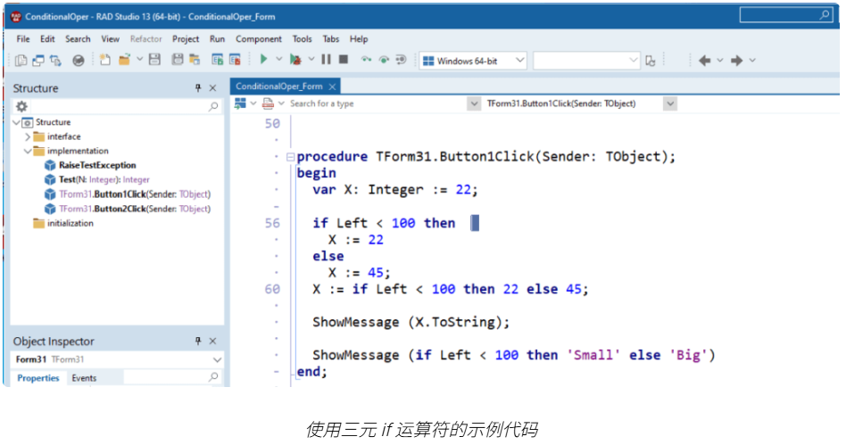Viewport: 846px width, 445px height.
Task: Click the Run with debugging bug icon
Action: tap(295, 60)
